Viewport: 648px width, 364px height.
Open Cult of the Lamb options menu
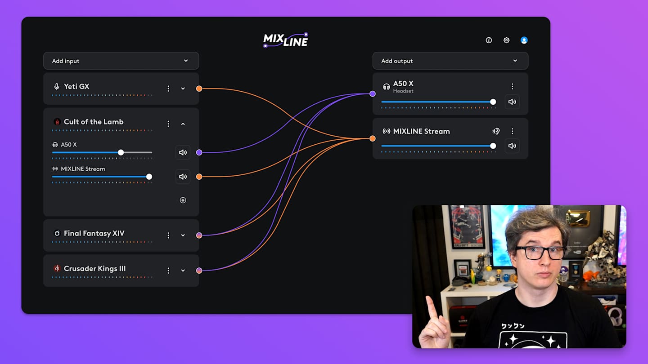coord(168,124)
